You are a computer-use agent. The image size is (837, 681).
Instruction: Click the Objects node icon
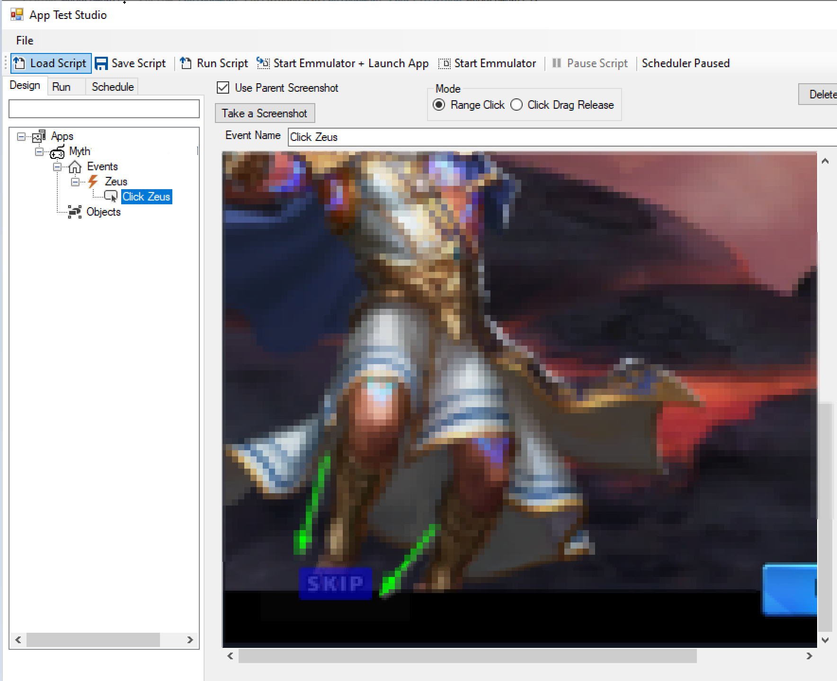[75, 212]
